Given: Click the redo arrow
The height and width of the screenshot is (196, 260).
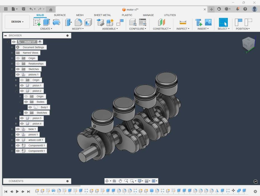Looking at the screenshot, I should click(40, 9).
